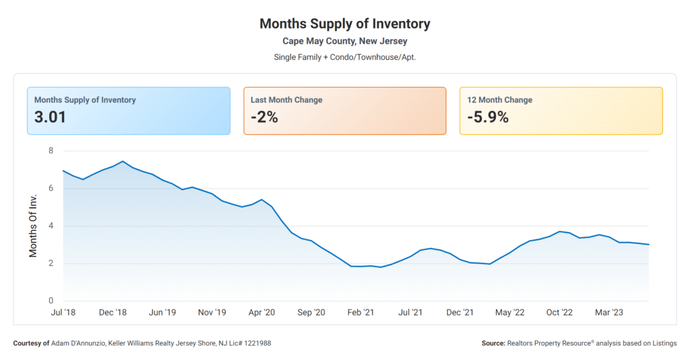Click the chart's main title heading
The height and width of the screenshot is (362, 690).
point(344,24)
